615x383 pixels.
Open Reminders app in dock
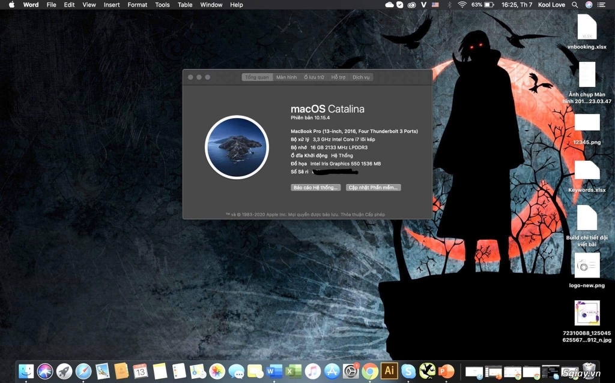(x=179, y=371)
